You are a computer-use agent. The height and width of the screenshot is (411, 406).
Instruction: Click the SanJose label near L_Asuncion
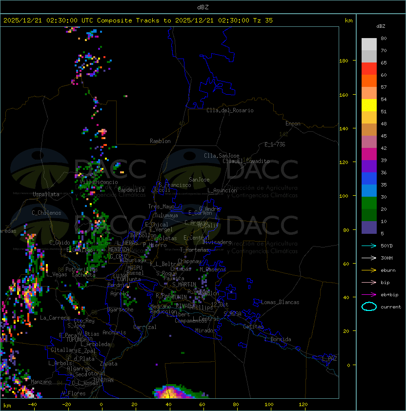click(x=199, y=180)
